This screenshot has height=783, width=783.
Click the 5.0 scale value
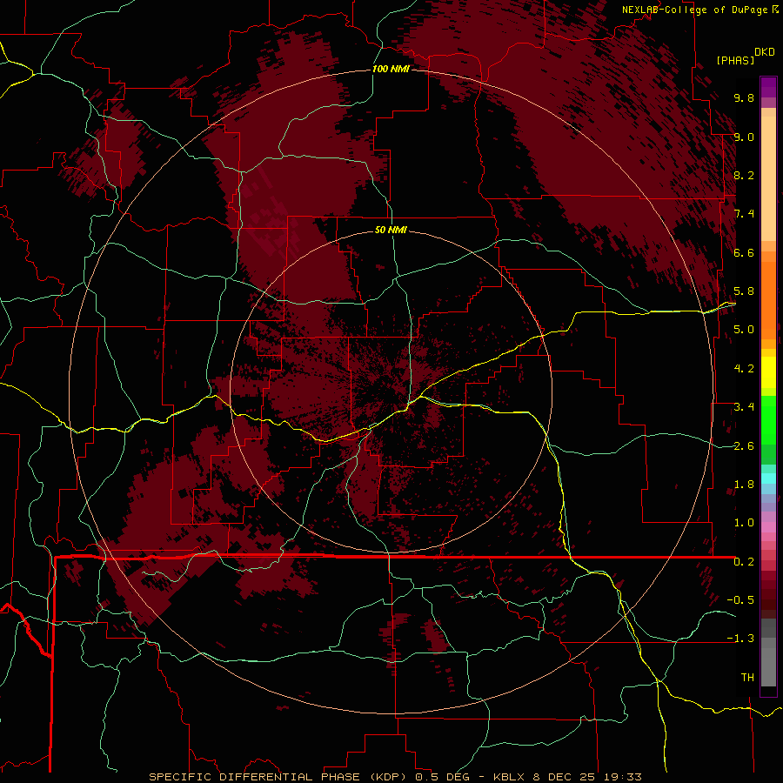pyautogui.click(x=744, y=330)
